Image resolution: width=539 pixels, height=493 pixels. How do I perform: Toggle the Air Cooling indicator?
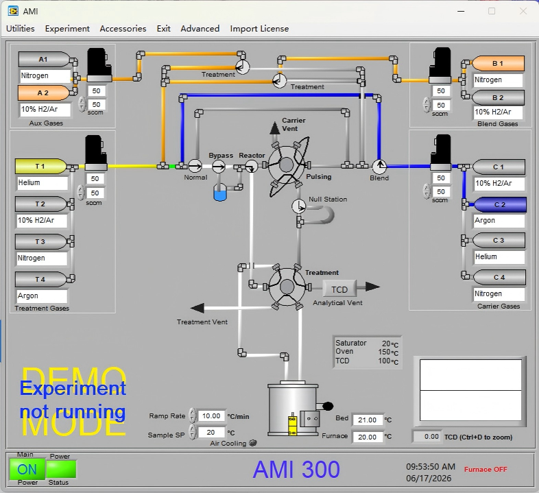[x=253, y=443]
